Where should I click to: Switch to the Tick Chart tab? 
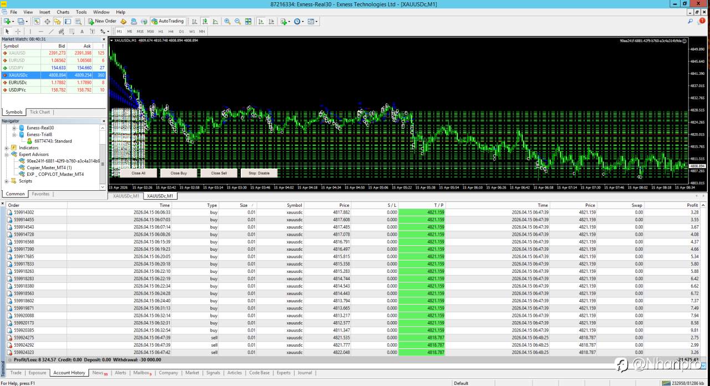pyautogui.click(x=40, y=112)
